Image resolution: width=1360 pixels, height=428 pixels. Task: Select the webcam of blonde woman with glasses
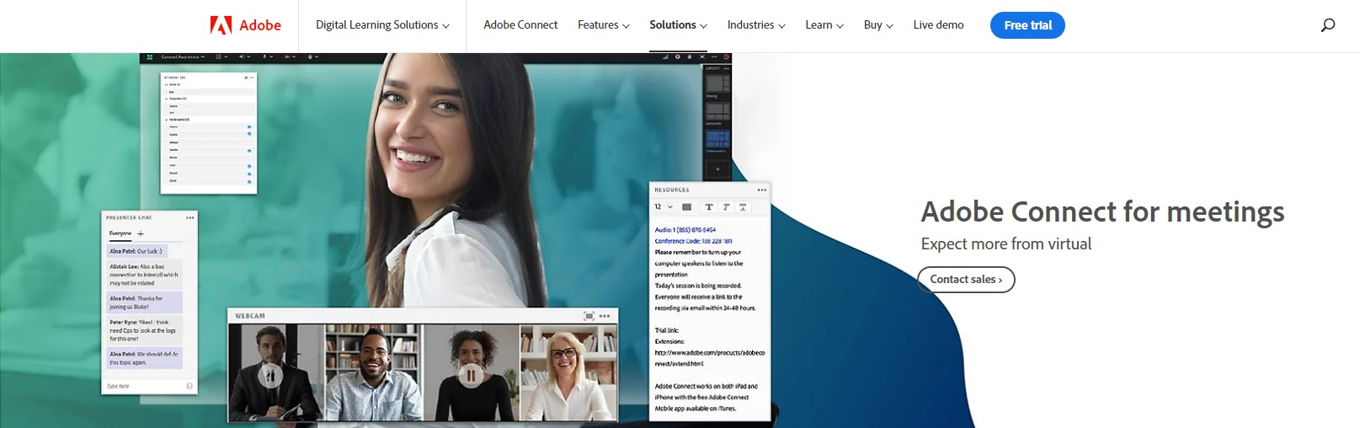click(x=568, y=372)
